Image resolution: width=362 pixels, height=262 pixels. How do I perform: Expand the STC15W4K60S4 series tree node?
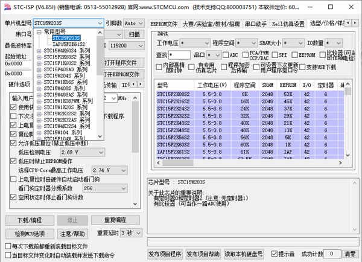tap(39, 51)
